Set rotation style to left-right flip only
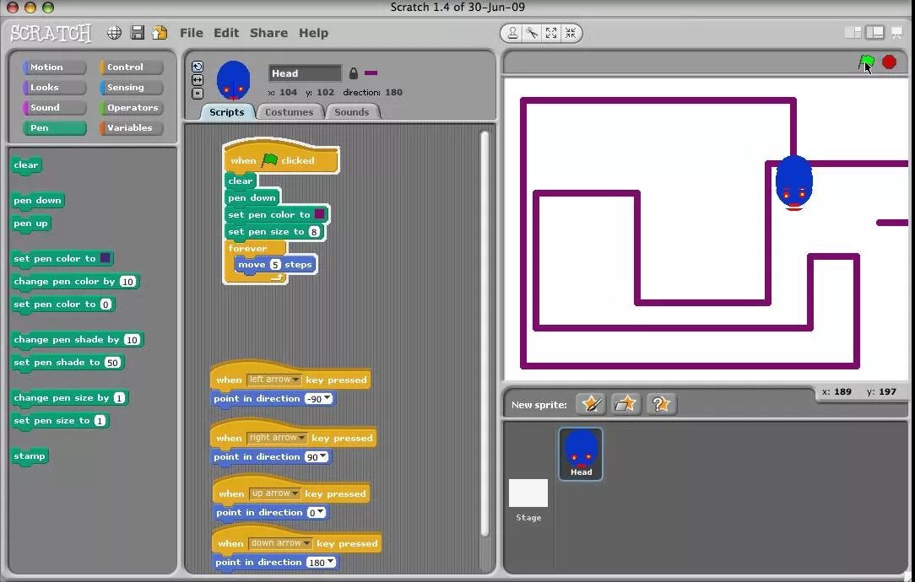Screen dimensions: 915x582 point(198,80)
